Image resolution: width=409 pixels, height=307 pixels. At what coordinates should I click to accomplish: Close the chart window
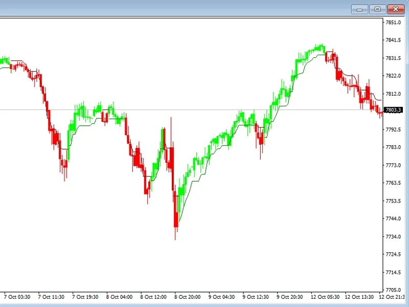[396, 9]
